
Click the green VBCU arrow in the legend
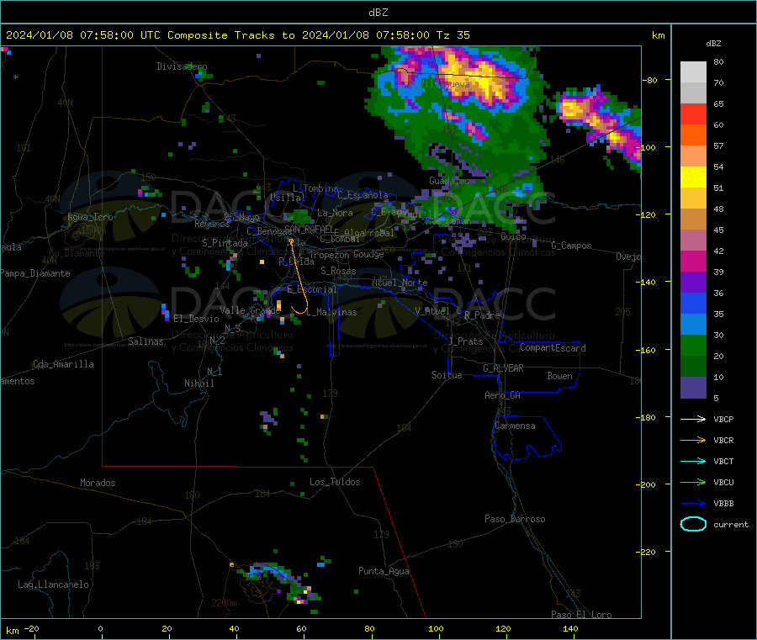(693, 482)
